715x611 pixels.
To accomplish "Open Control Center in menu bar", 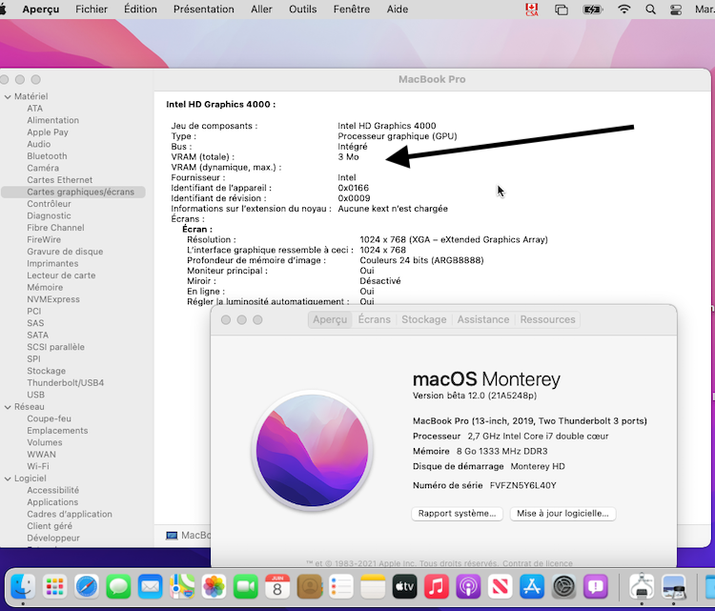I will click(x=676, y=10).
